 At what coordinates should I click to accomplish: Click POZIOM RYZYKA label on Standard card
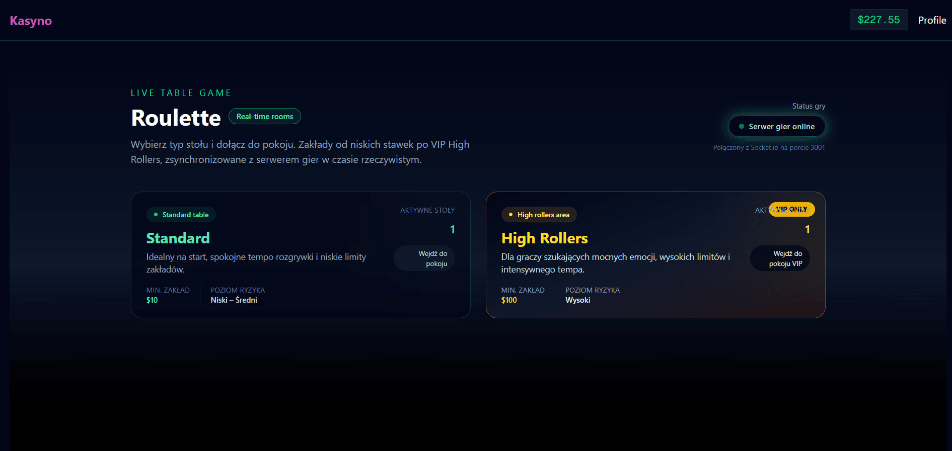pyautogui.click(x=238, y=290)
